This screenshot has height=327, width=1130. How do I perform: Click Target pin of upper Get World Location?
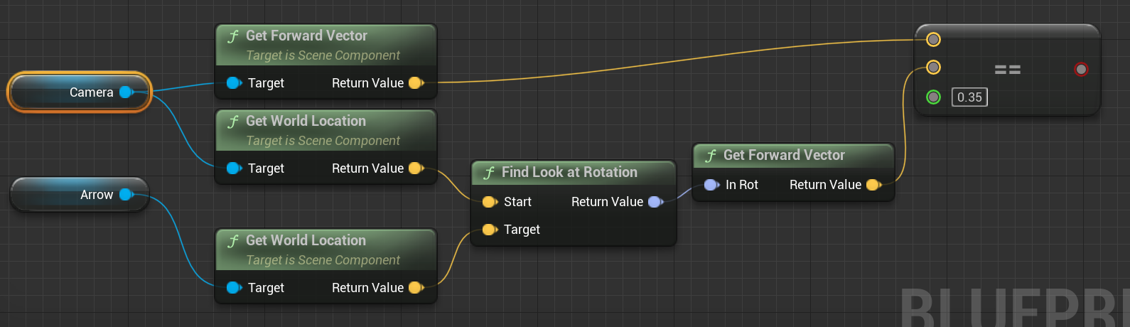(234, 168)
